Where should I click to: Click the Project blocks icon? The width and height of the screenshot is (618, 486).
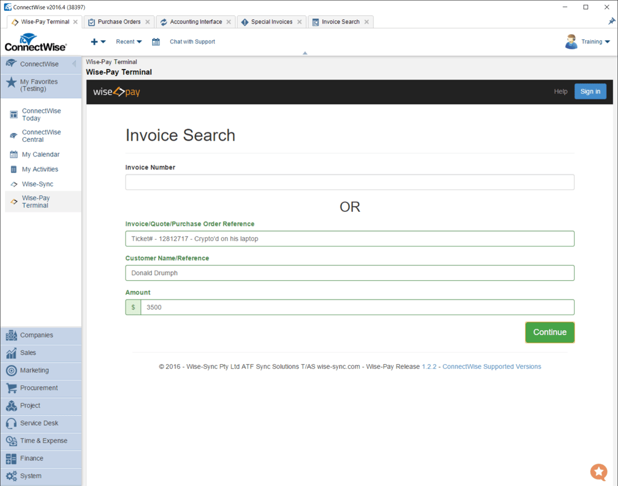coord(11,406)
